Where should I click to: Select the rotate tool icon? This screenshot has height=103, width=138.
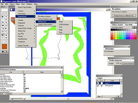coord(3,19)
